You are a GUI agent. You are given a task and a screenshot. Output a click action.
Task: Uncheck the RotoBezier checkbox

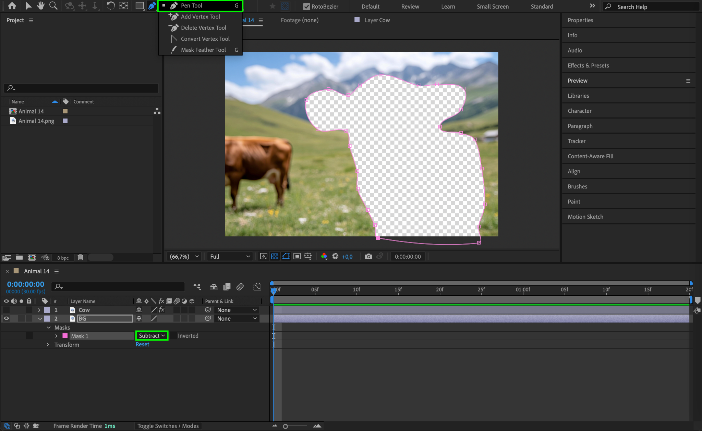point(306,7)
